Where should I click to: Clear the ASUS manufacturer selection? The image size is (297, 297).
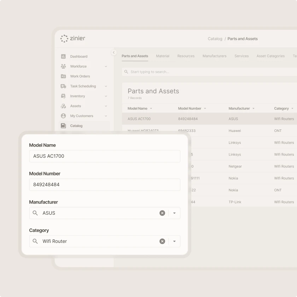point(162,213)
